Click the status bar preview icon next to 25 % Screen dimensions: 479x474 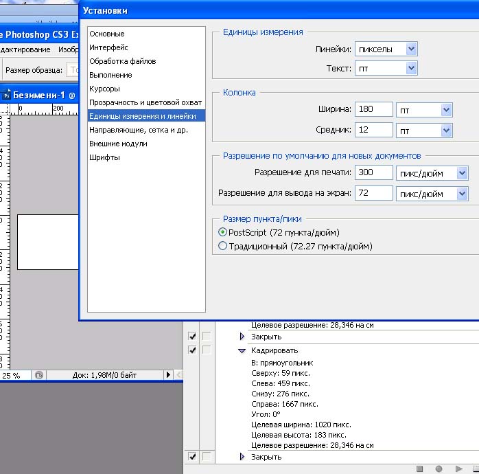(39, 375)
